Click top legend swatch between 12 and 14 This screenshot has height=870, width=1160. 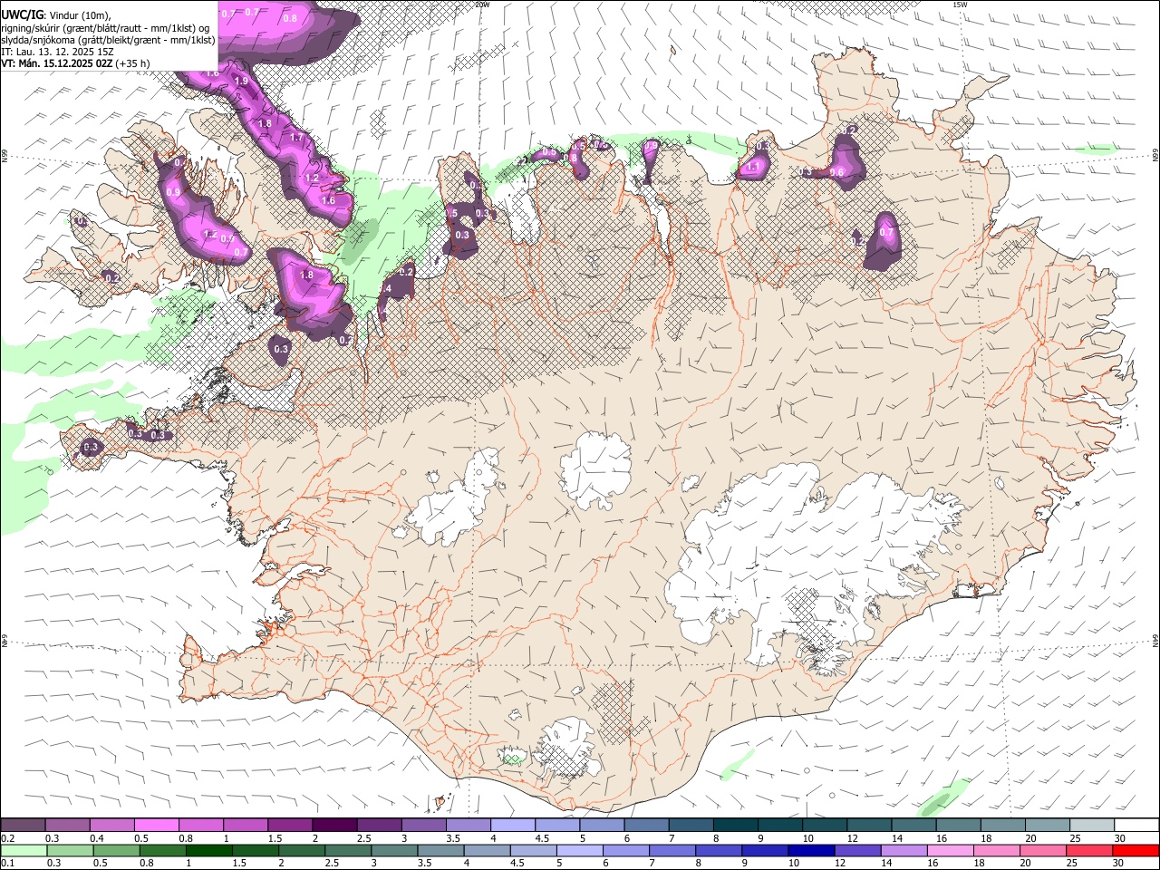870,826
